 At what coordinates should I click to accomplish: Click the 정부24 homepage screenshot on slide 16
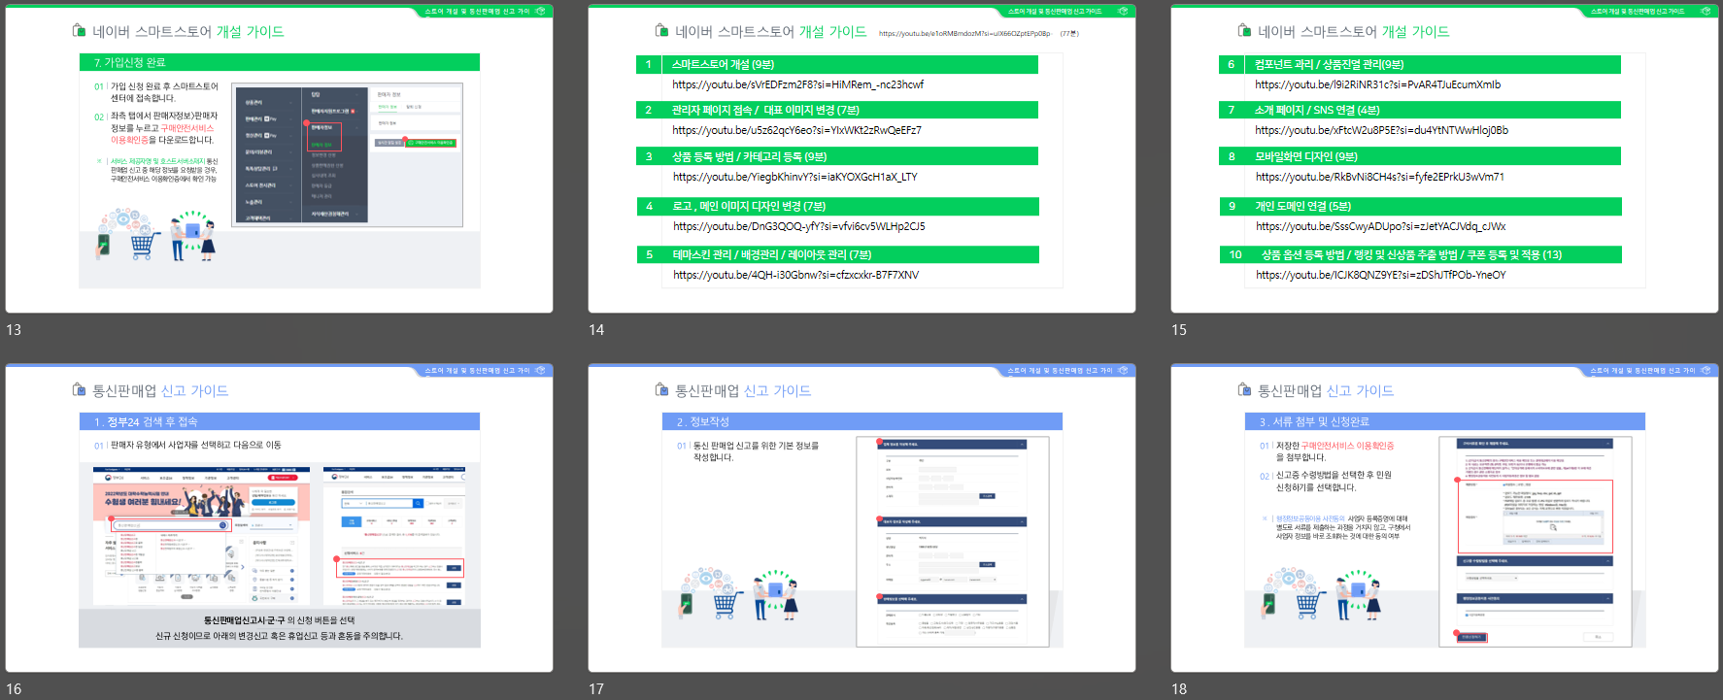[201, 535]
